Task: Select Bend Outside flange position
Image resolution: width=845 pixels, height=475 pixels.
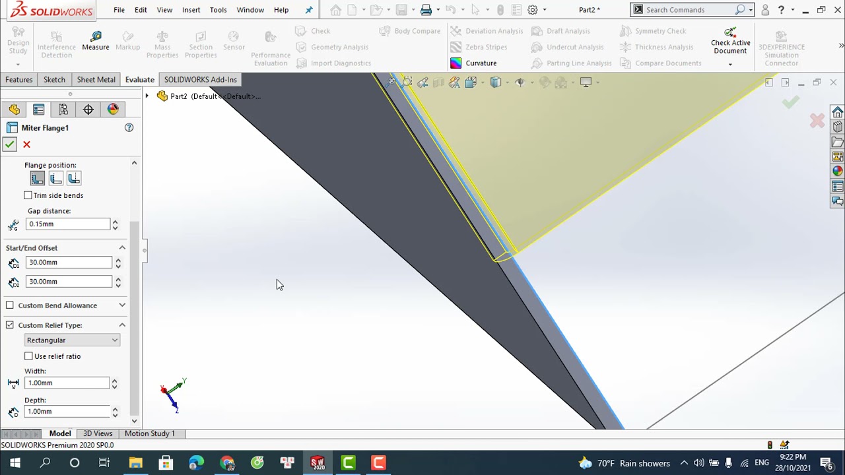Action: point(73,178)
